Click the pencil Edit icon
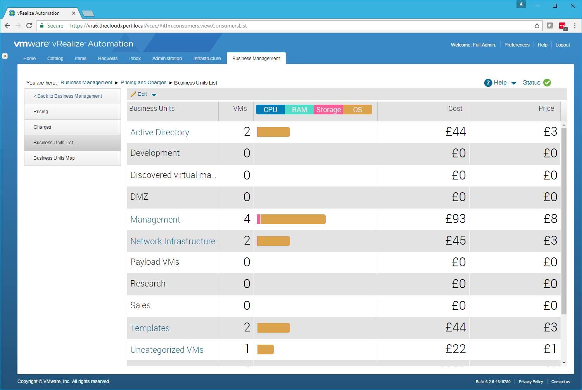 click(x=133, y=94)
